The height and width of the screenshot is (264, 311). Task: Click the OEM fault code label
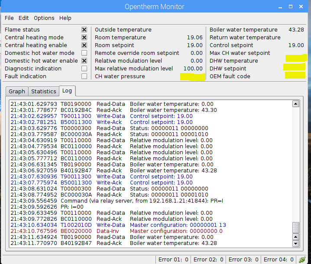click(x=230, y=76)
